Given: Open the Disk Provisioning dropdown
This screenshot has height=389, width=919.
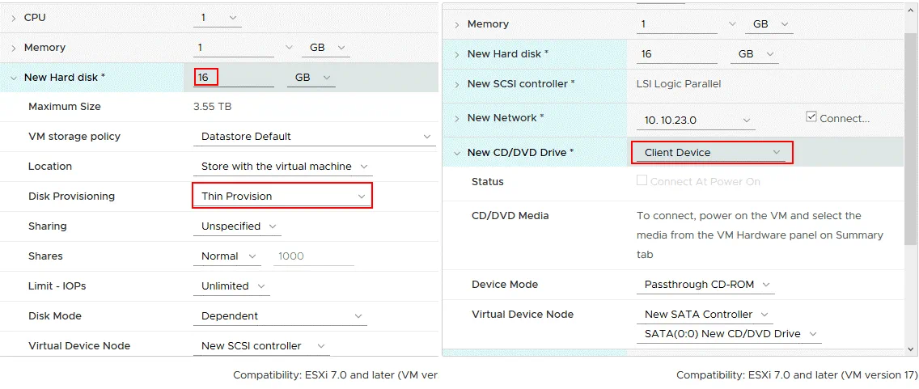Looking at the screenshot, I should pos(282,196).
